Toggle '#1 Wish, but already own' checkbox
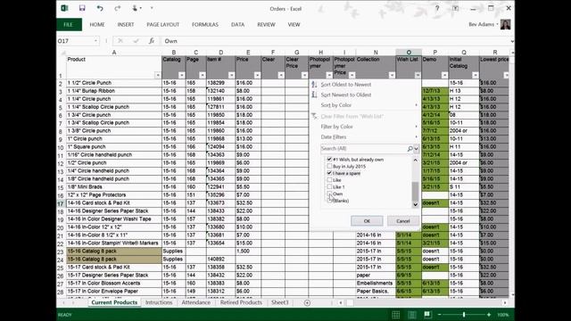 click(329, 160)
